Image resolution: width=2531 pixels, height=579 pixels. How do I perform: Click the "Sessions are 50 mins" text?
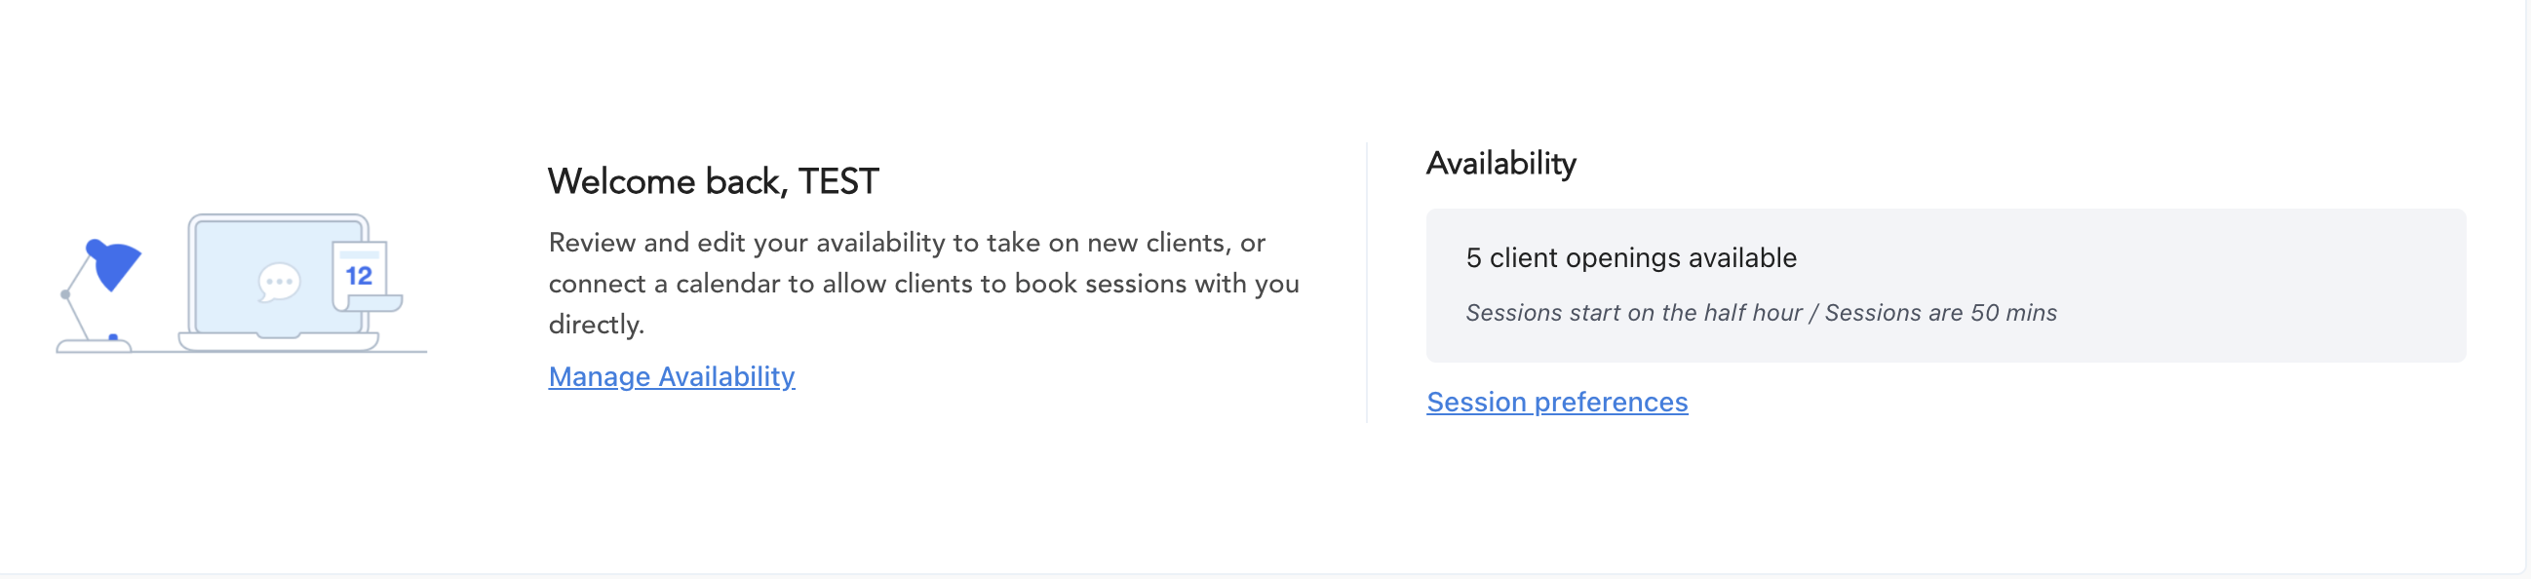click(1939, 313)
